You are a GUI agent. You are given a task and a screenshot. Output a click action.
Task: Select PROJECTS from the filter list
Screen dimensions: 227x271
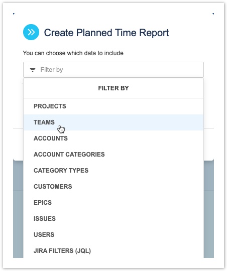pyautogui.click(x=113, y=106)
